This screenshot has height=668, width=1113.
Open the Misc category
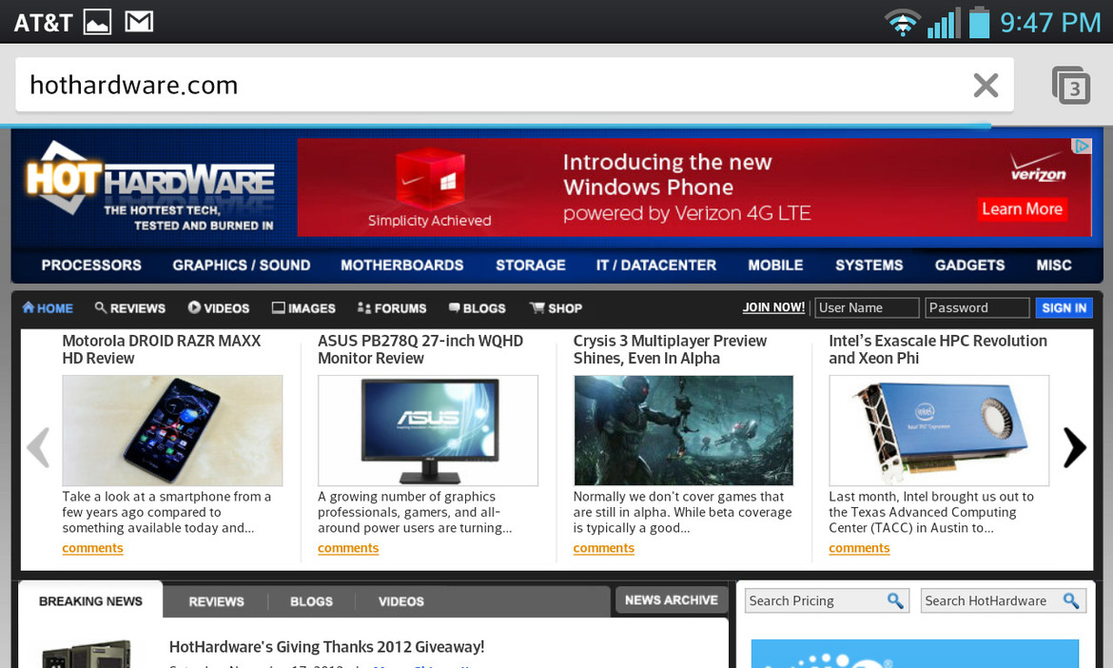[1053, 265]
